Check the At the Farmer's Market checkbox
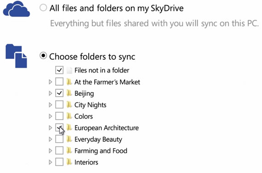262x173 pixels. click(x=59, y=81)
